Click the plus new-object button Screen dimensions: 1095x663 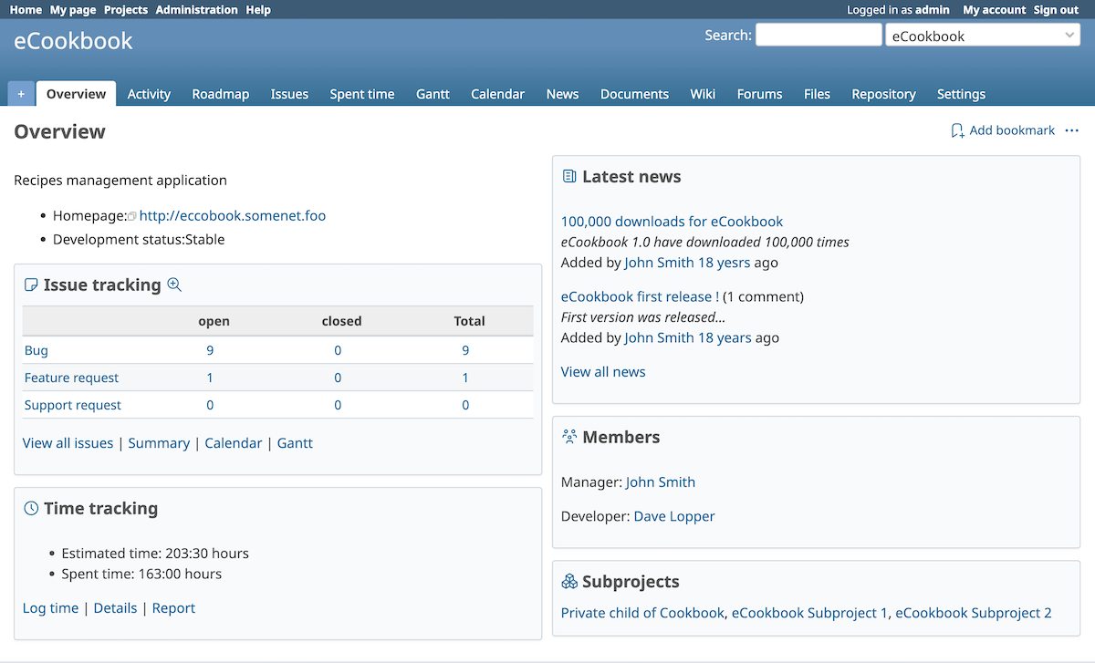21,94
